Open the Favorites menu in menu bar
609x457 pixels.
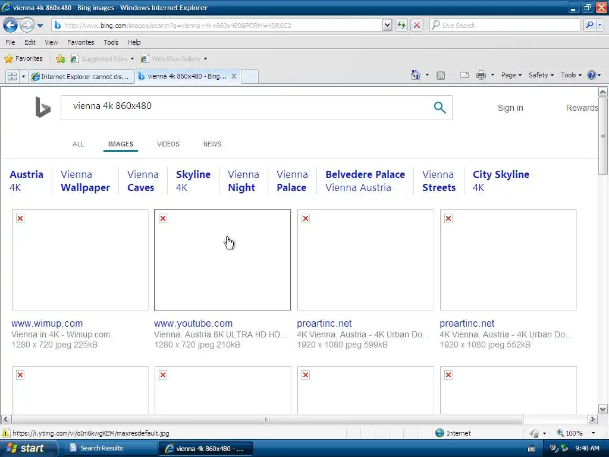81,42
